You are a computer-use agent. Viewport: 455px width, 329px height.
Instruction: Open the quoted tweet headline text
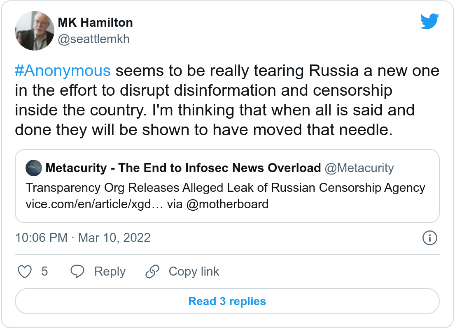pos(225,188)
